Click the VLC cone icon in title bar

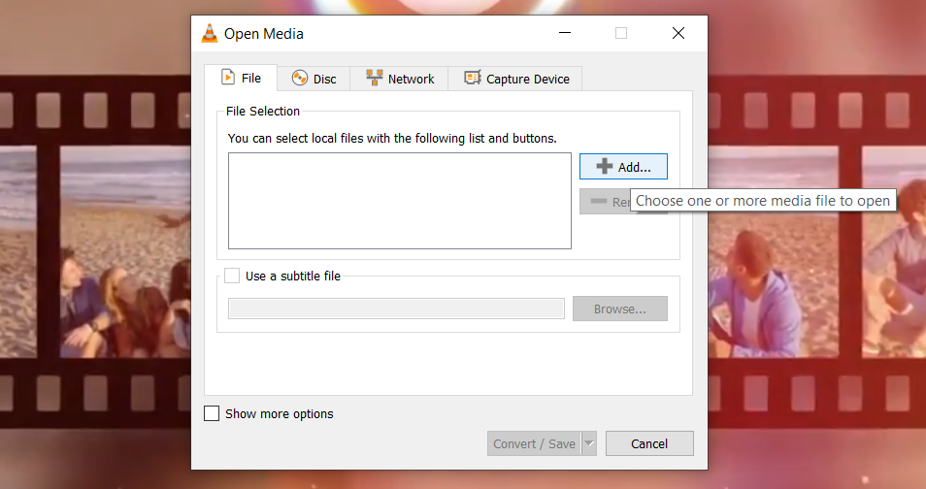click(210, 33)
